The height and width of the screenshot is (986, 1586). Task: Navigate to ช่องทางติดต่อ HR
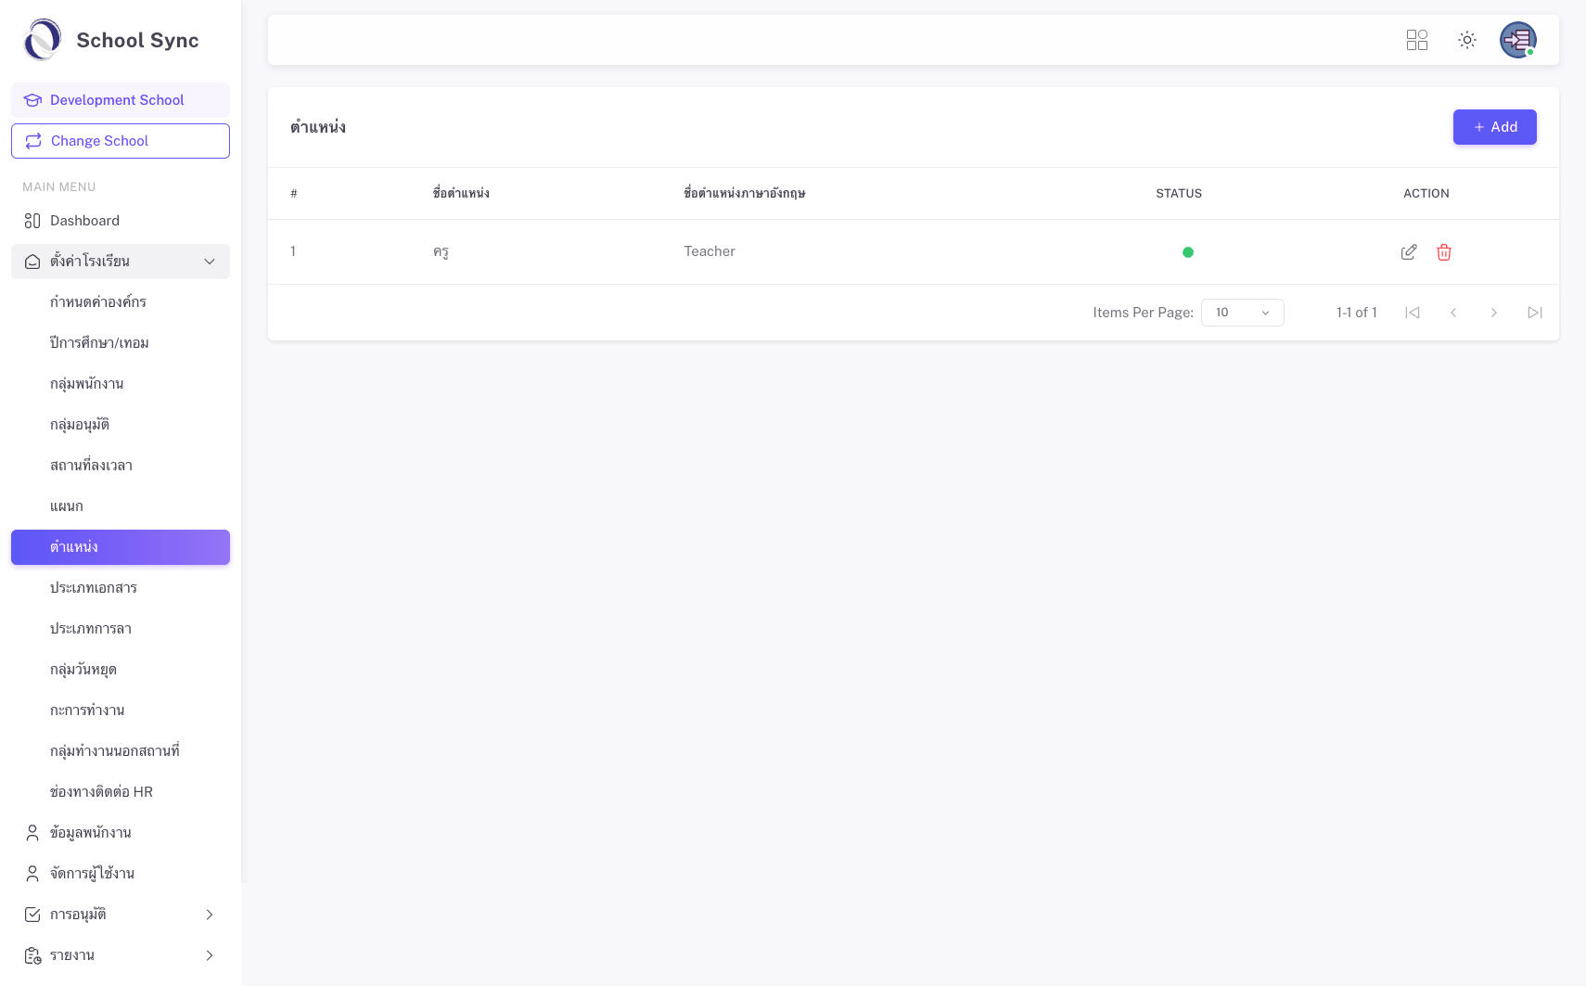(x=121, y=792)
